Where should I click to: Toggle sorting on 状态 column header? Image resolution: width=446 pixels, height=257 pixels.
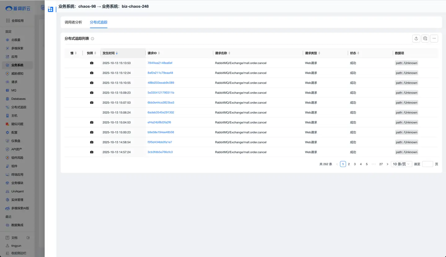[x=355, y=53]
